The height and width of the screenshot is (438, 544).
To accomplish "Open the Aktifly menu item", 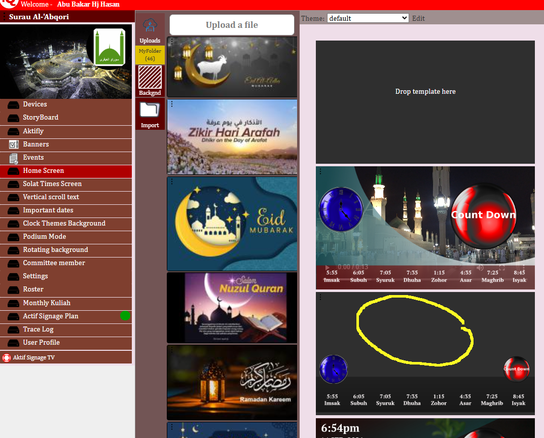I will (66, 131).
